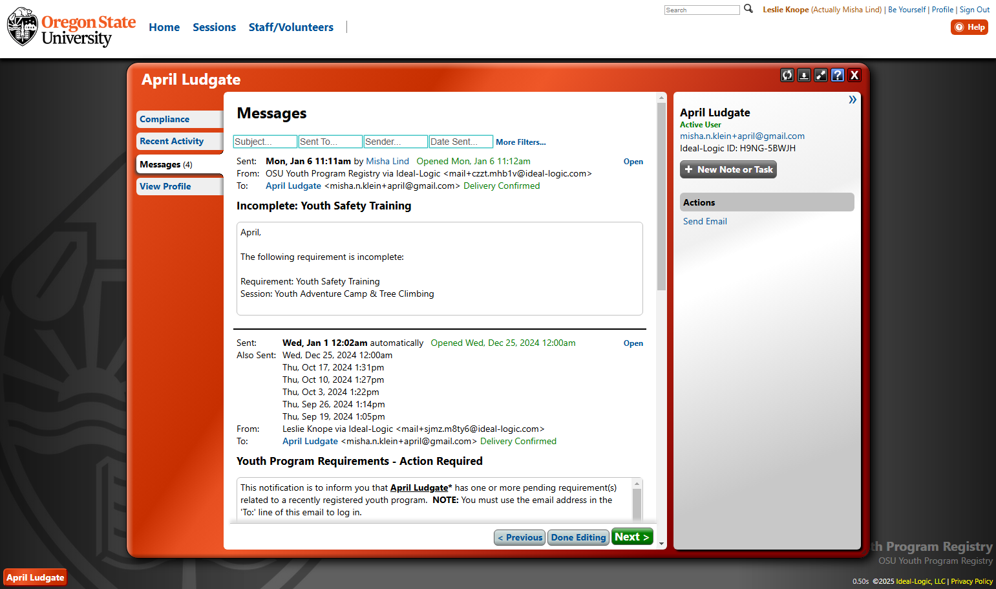Click the Ideal-Logic, LLC footer link
Image resolution: width=996 pixels, height=589 pixels.
[x=920, y=581]
